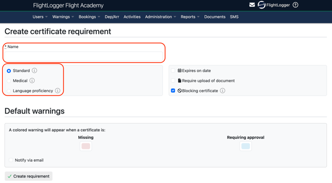Click the blocked circle icon beside Blocking certificate
This screenshot has width=332, height=183.
tap(179, 91)
